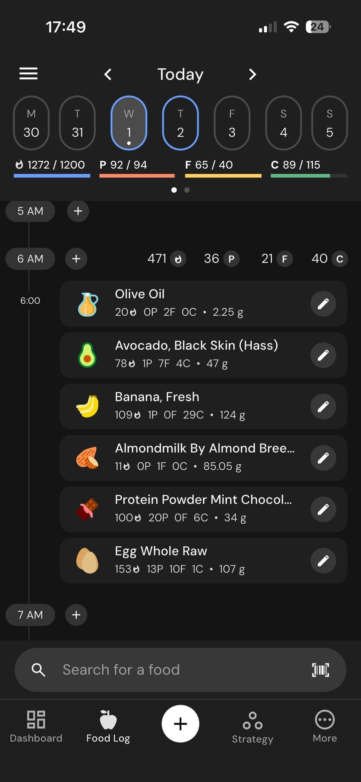Image resolution: width=361 pixels, height=782 pixels.
Task: Select Wednesday 1 day pill
Action: (129, 123)
